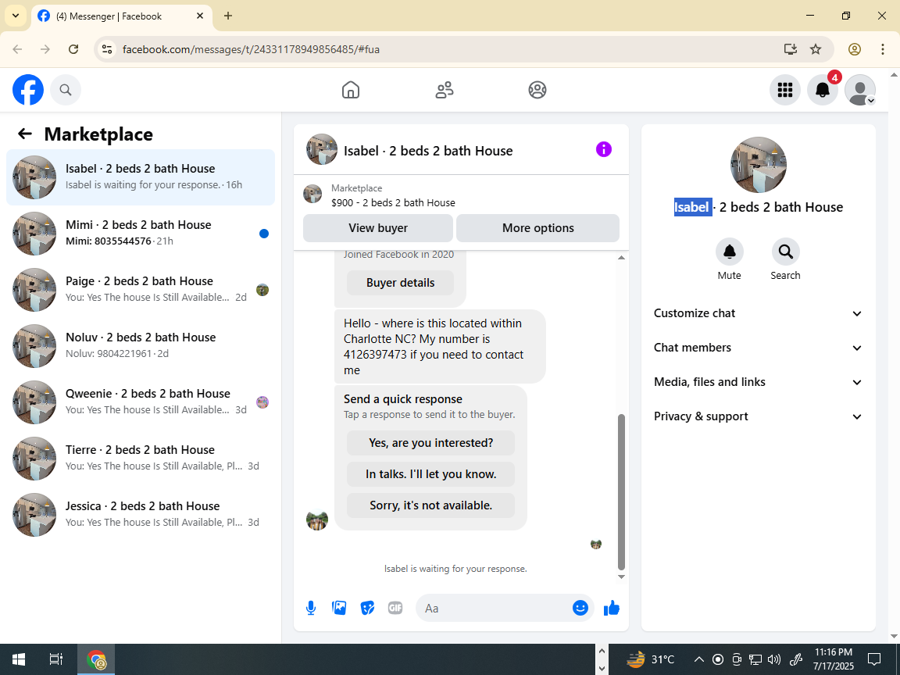The height and width of the screenshot is (675, 900).
Task: Open tab search dropdown arrow
Action: pyautogui.click(x=16, y=16)
